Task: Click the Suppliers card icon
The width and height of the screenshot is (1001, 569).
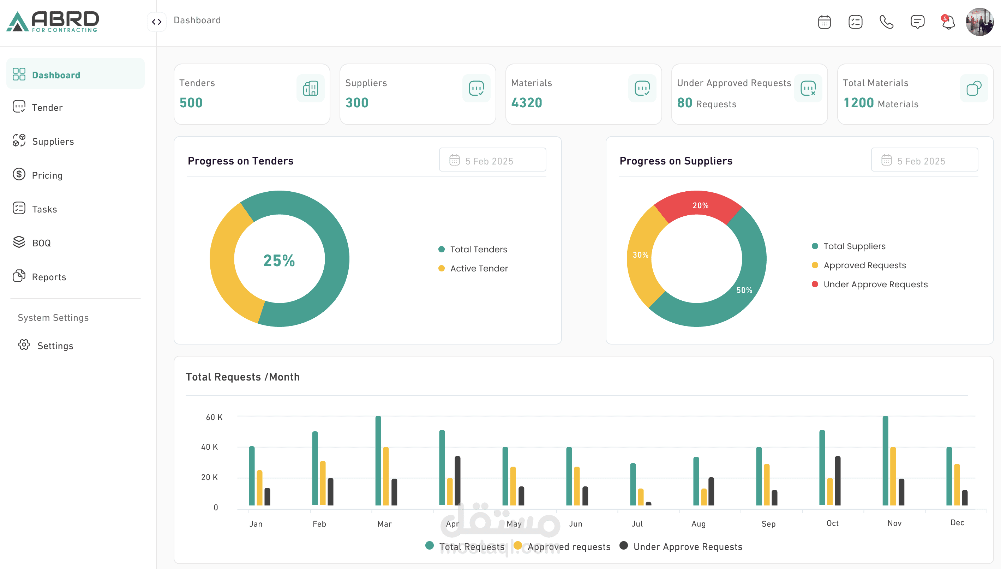Action: [476, 88]
